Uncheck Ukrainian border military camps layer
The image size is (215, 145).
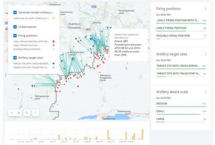click(15, 13)
